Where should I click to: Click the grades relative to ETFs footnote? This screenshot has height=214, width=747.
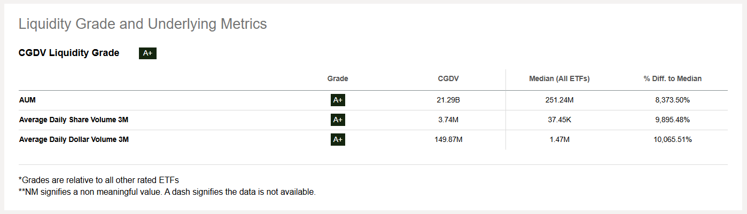(99, 180)
